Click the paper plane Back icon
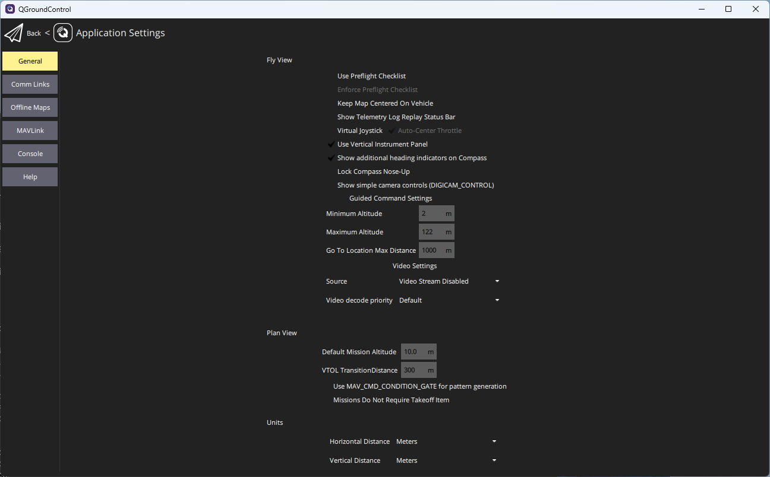The image size is (770, 477). point(13,33)
